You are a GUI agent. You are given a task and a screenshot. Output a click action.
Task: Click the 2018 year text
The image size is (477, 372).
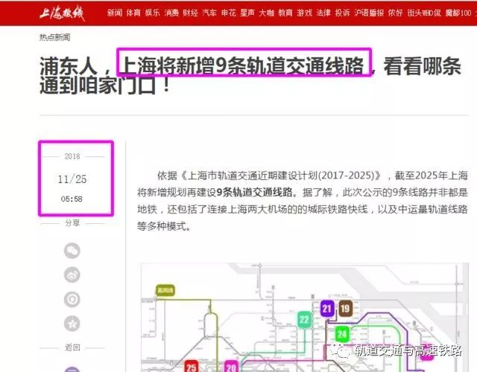(72, 156)
